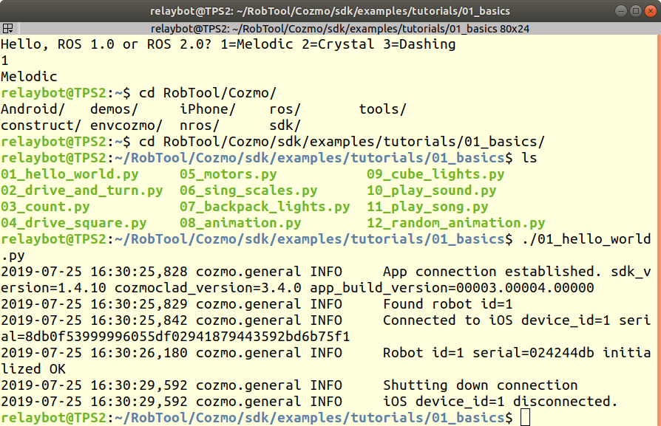Select the file name 02_drive_and_turn.py
Viewport: 661px width, 426px height.
pos(82,190)
